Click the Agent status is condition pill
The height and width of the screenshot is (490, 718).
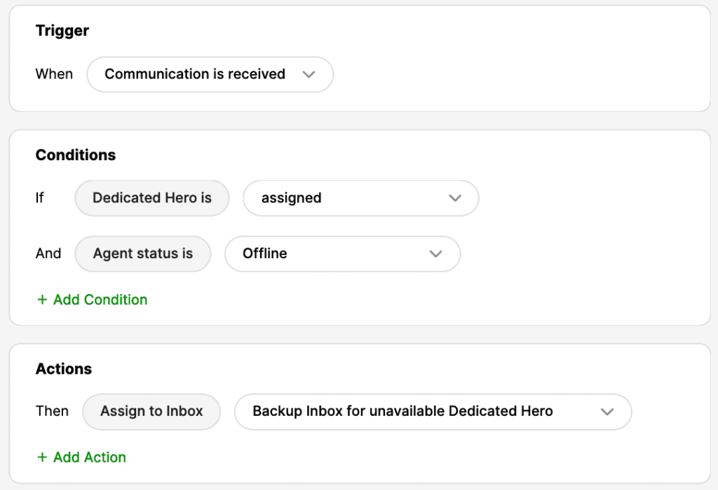pos(143,253)
